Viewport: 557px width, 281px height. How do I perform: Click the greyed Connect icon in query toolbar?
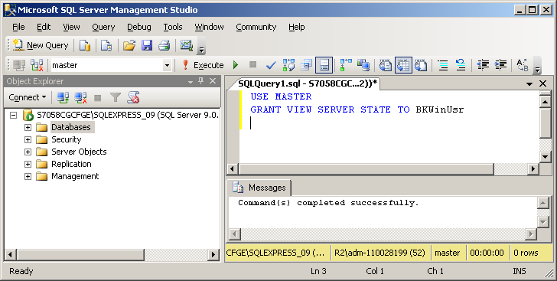[x=19, y=65]
